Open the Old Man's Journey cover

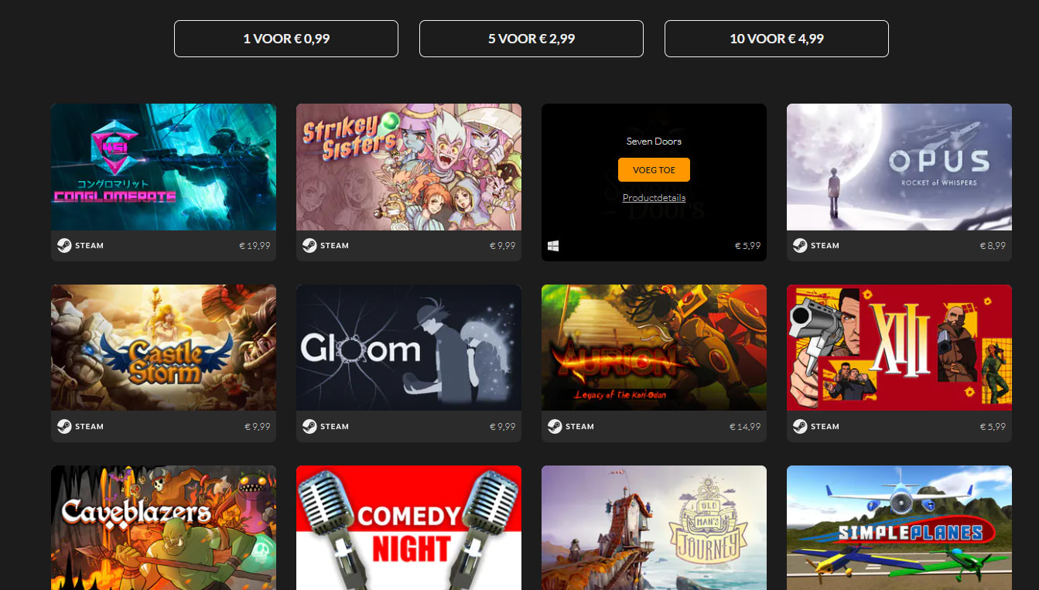tap(654, 527)
